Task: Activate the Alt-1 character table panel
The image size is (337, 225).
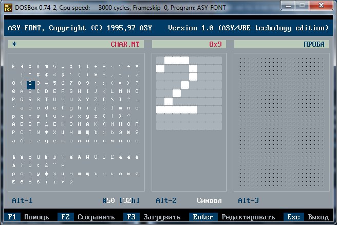Action: click(x=23, y=200)
